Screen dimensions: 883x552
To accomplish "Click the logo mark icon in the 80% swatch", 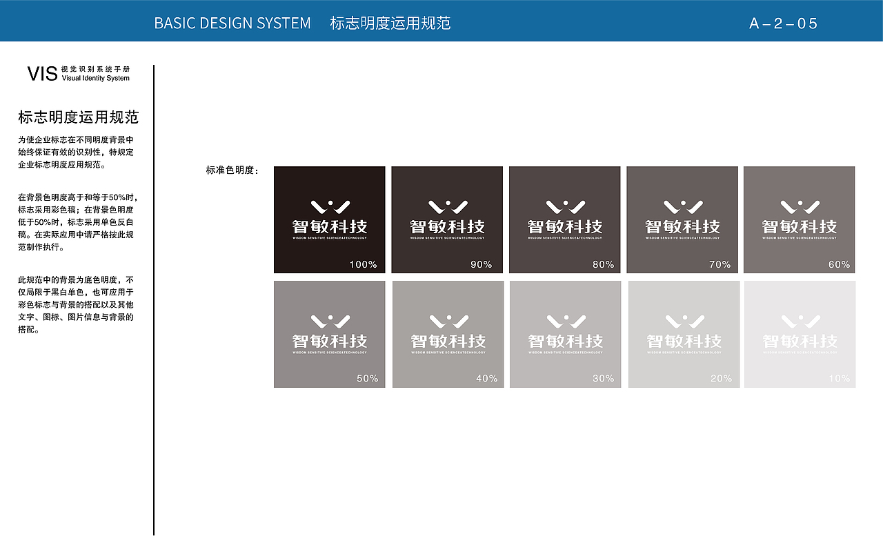I will [x=565, y=206].
